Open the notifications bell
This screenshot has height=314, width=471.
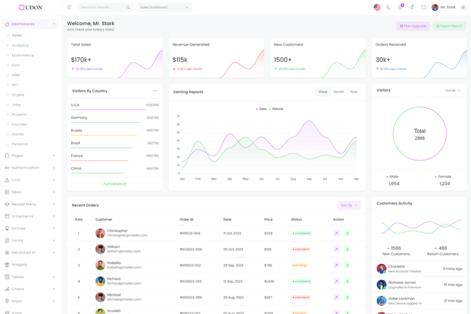pyautogui.click(x=412, y=8)
